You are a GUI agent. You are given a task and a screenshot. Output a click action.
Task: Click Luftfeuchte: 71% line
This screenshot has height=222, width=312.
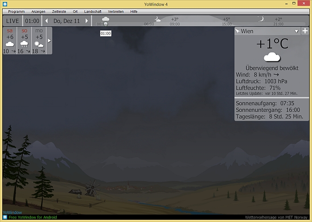[x=258, y=88]
